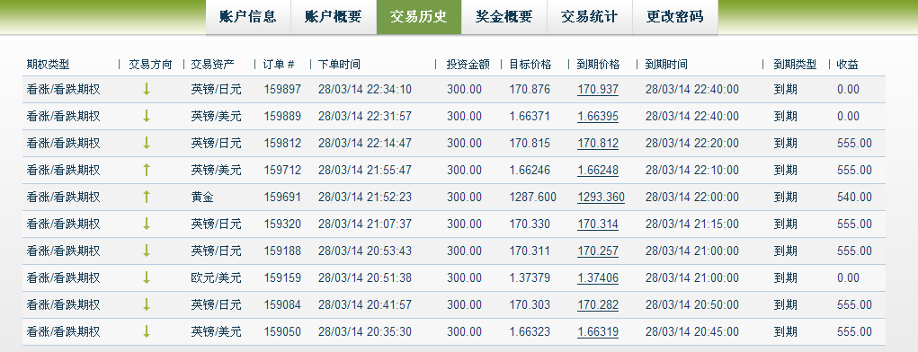The width and height of the screenshot is (918, 352).
Task: Open the 账户信息 tab
Action: coord(248,17)
